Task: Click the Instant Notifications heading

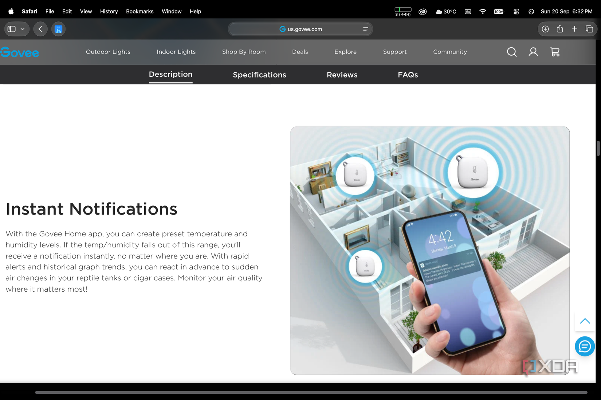Action: [91, 209]
